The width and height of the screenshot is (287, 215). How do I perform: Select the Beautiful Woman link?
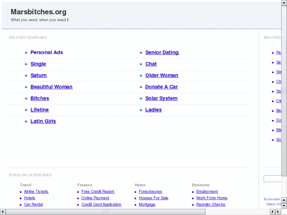(x=51, y=87)
